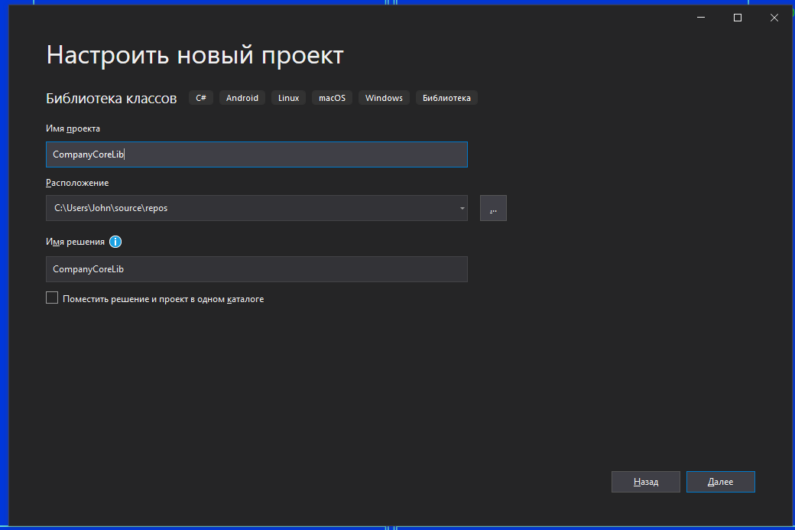The image size is (795, 530).
Task: Click the Расположение field label
Action: [77, 183]
